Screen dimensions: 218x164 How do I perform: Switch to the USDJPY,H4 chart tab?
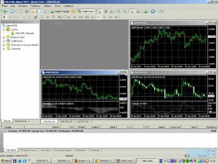click(82, 122)
